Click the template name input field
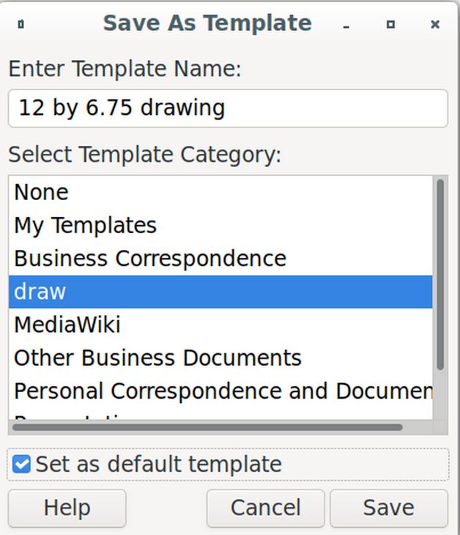The width and height of the screenshot is (460, 535). click(228, 108)
